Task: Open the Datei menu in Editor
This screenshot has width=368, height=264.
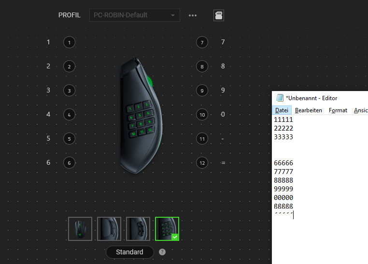Action: tap(282, 110)
